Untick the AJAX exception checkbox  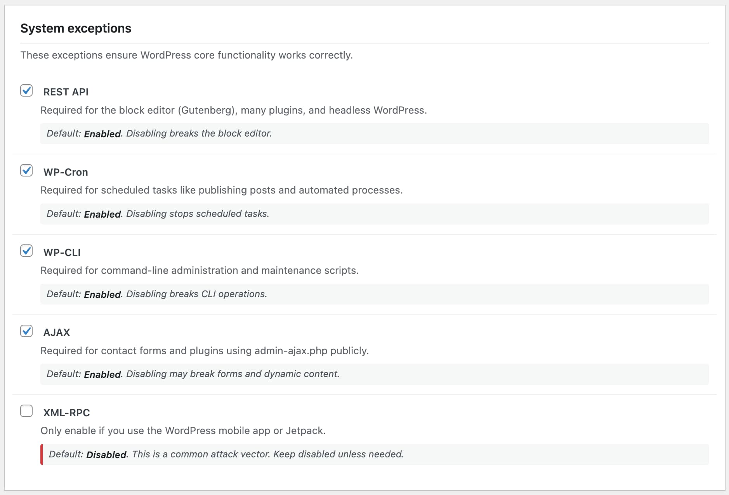26,331
